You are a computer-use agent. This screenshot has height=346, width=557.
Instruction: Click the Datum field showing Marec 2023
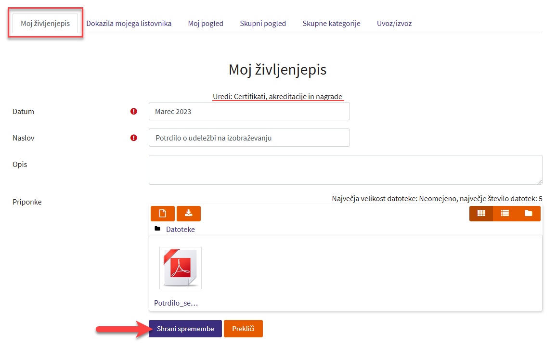pos(249,111)
